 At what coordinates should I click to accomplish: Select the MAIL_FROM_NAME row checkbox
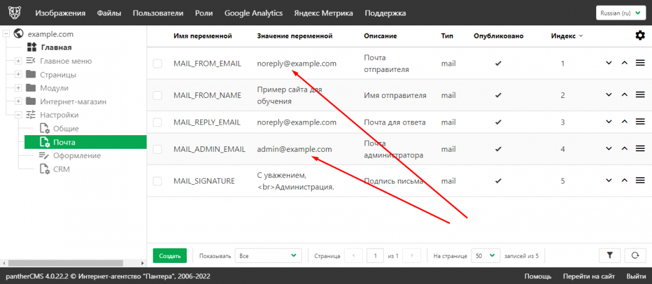[157, 95]
